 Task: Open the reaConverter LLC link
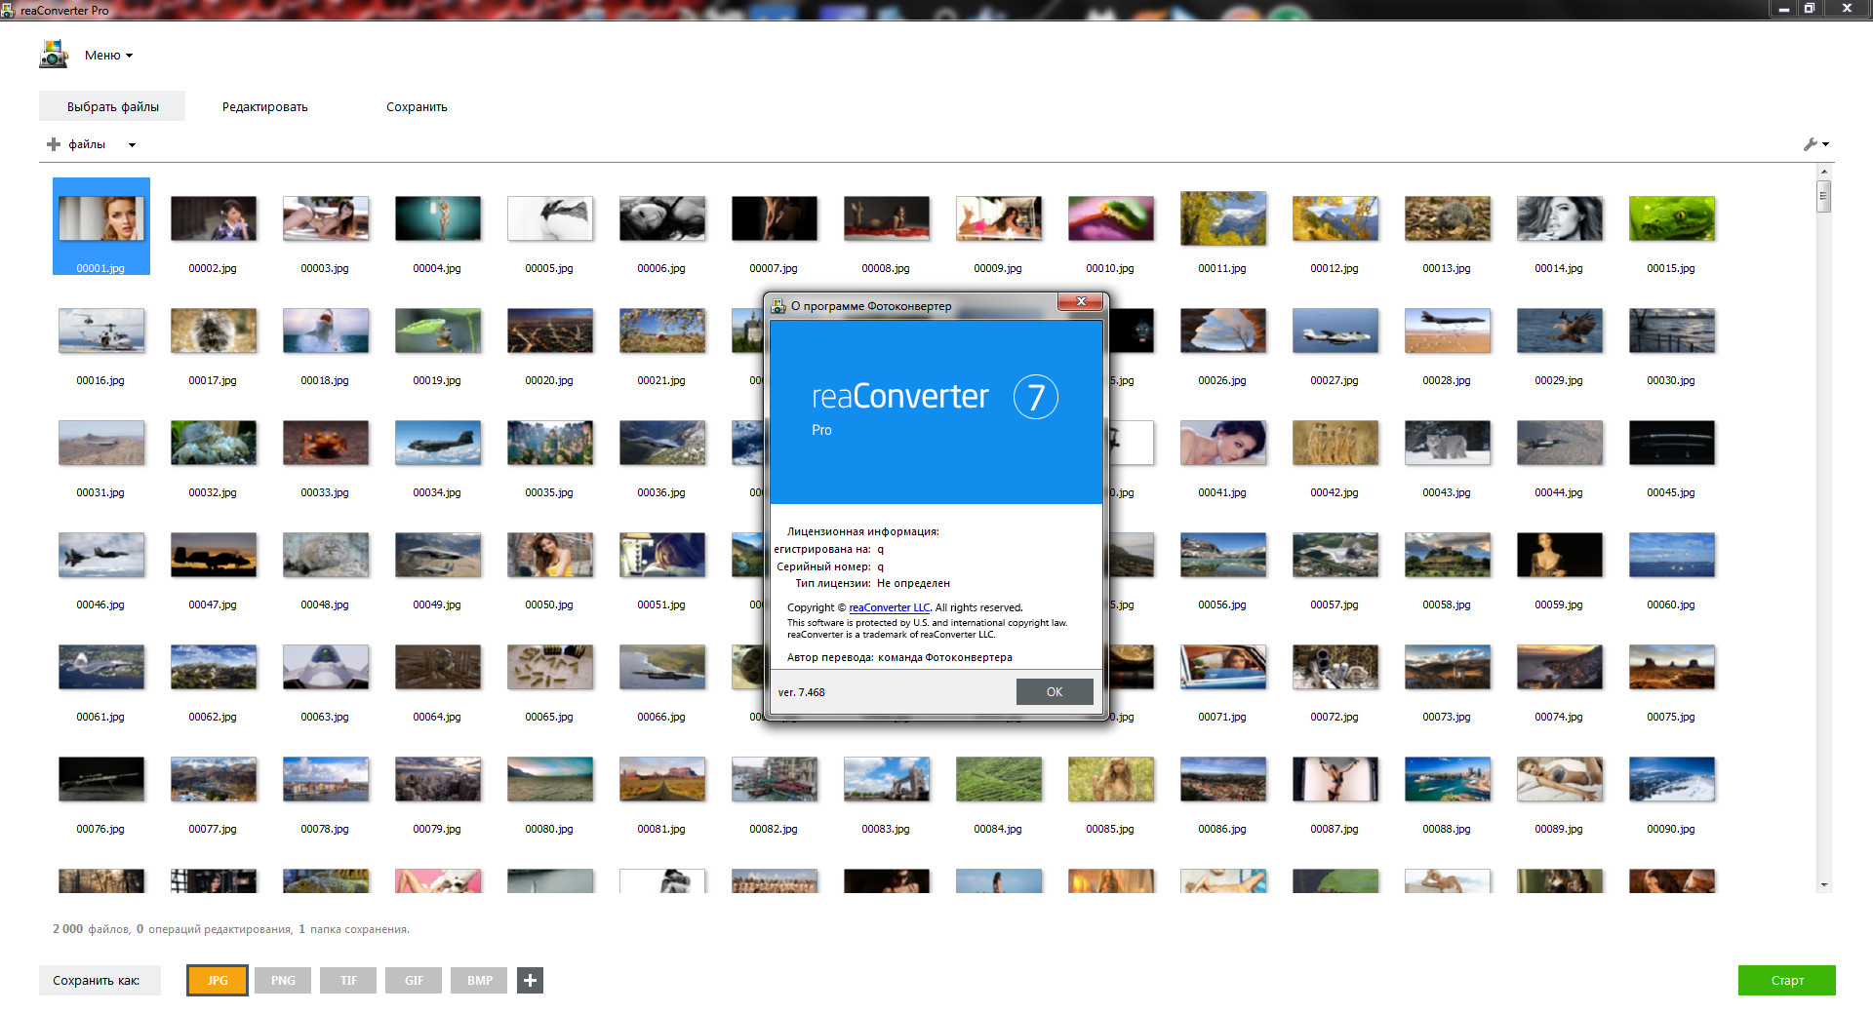[889, 607]
